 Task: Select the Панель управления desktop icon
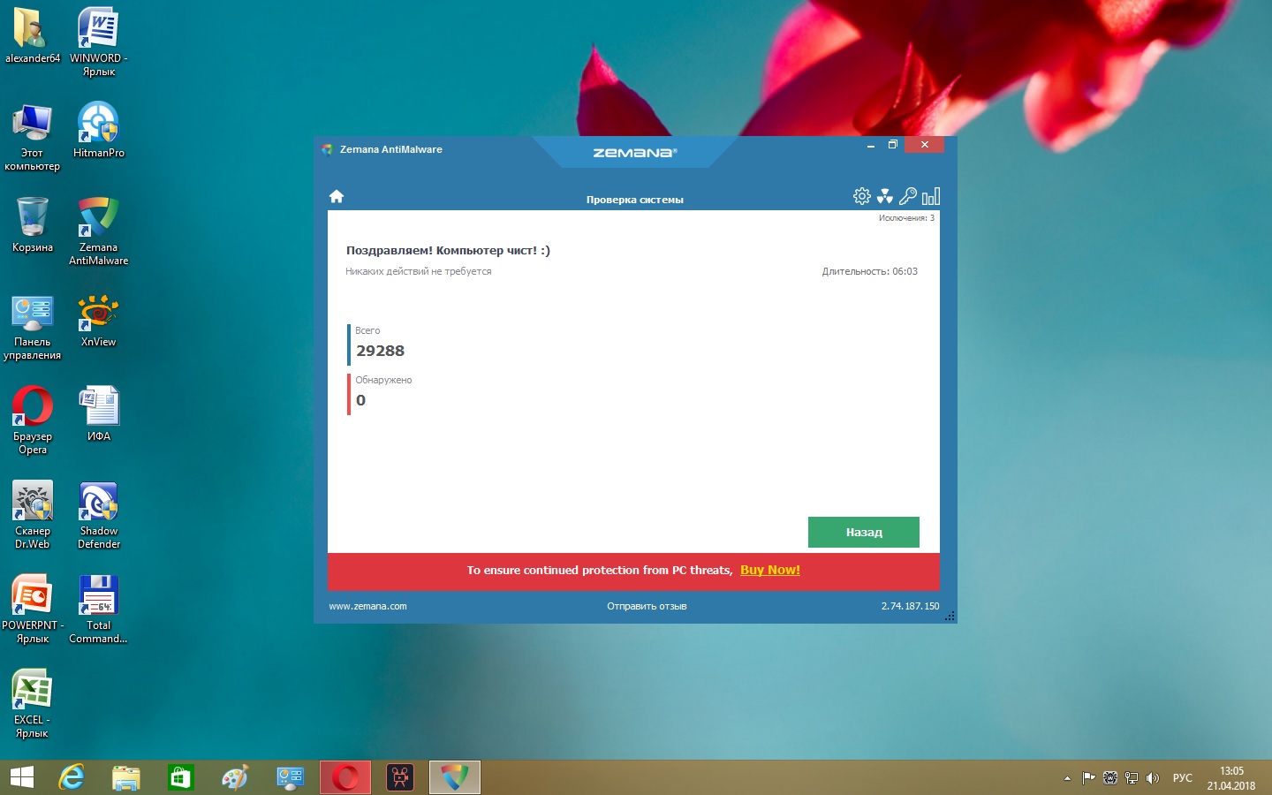coord(33,326)
